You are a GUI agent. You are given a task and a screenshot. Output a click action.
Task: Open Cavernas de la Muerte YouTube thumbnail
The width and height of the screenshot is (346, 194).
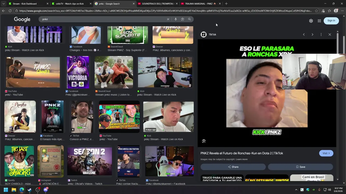[x=119, y=117]
